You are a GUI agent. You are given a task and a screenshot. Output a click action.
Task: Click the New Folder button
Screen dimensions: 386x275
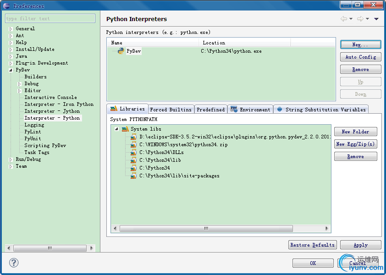tap(355, 132)
